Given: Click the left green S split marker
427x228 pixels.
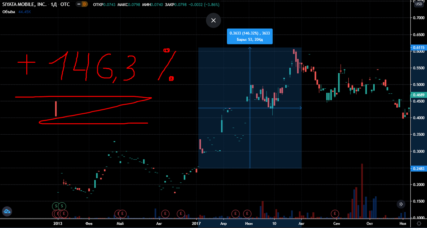Looking at the screenshot, I should pos(56,206).
